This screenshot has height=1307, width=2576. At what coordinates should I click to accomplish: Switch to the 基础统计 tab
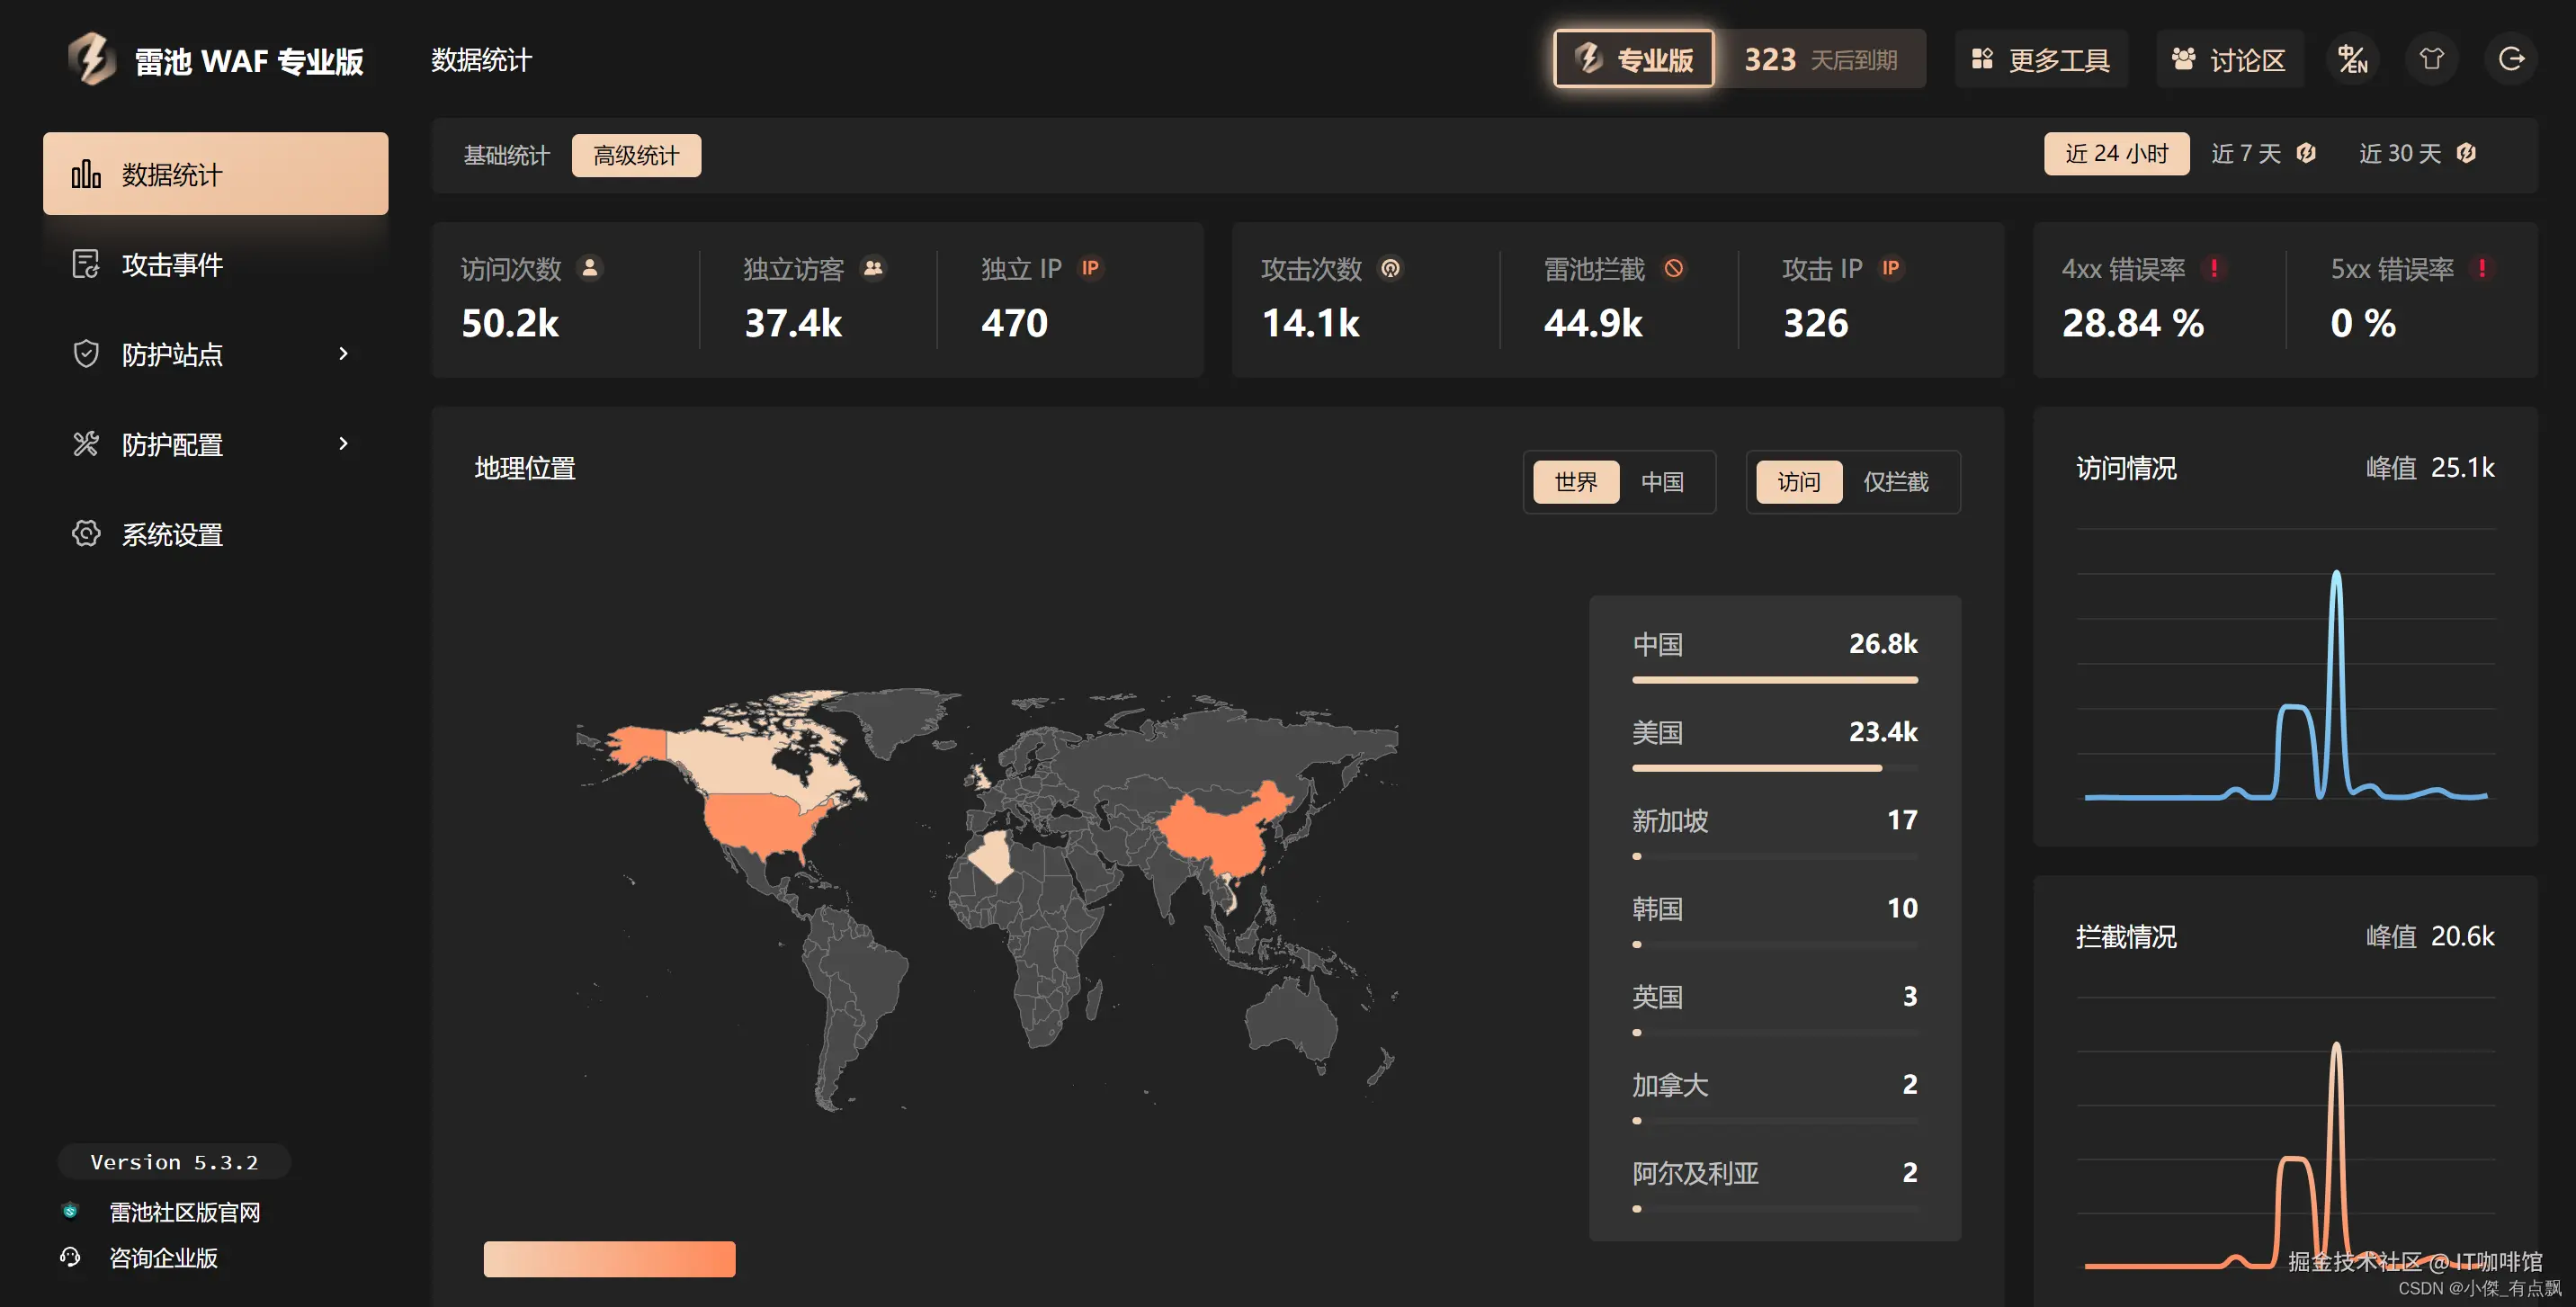tap(506, 156)
